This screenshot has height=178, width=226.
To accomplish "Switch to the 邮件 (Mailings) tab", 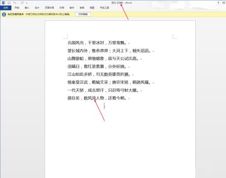I will (72, 8).
